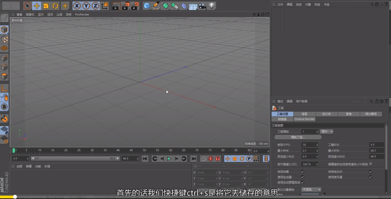Open the 摄像机 viewport menu
This screenshot has height=199, width=391.
30,14
